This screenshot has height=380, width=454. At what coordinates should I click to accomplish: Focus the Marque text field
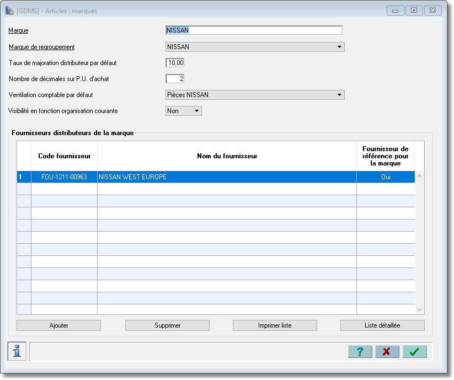(254, 30)
